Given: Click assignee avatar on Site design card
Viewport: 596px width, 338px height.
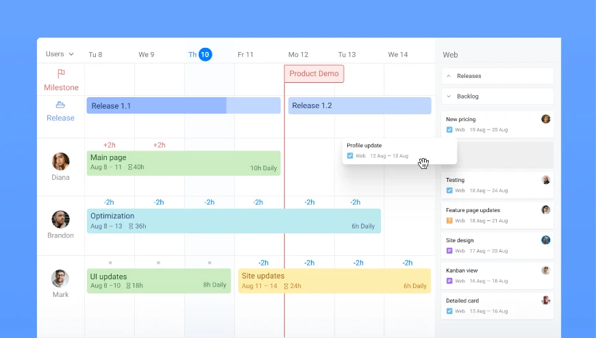Looking at the screenshot, I should [546, 240].
